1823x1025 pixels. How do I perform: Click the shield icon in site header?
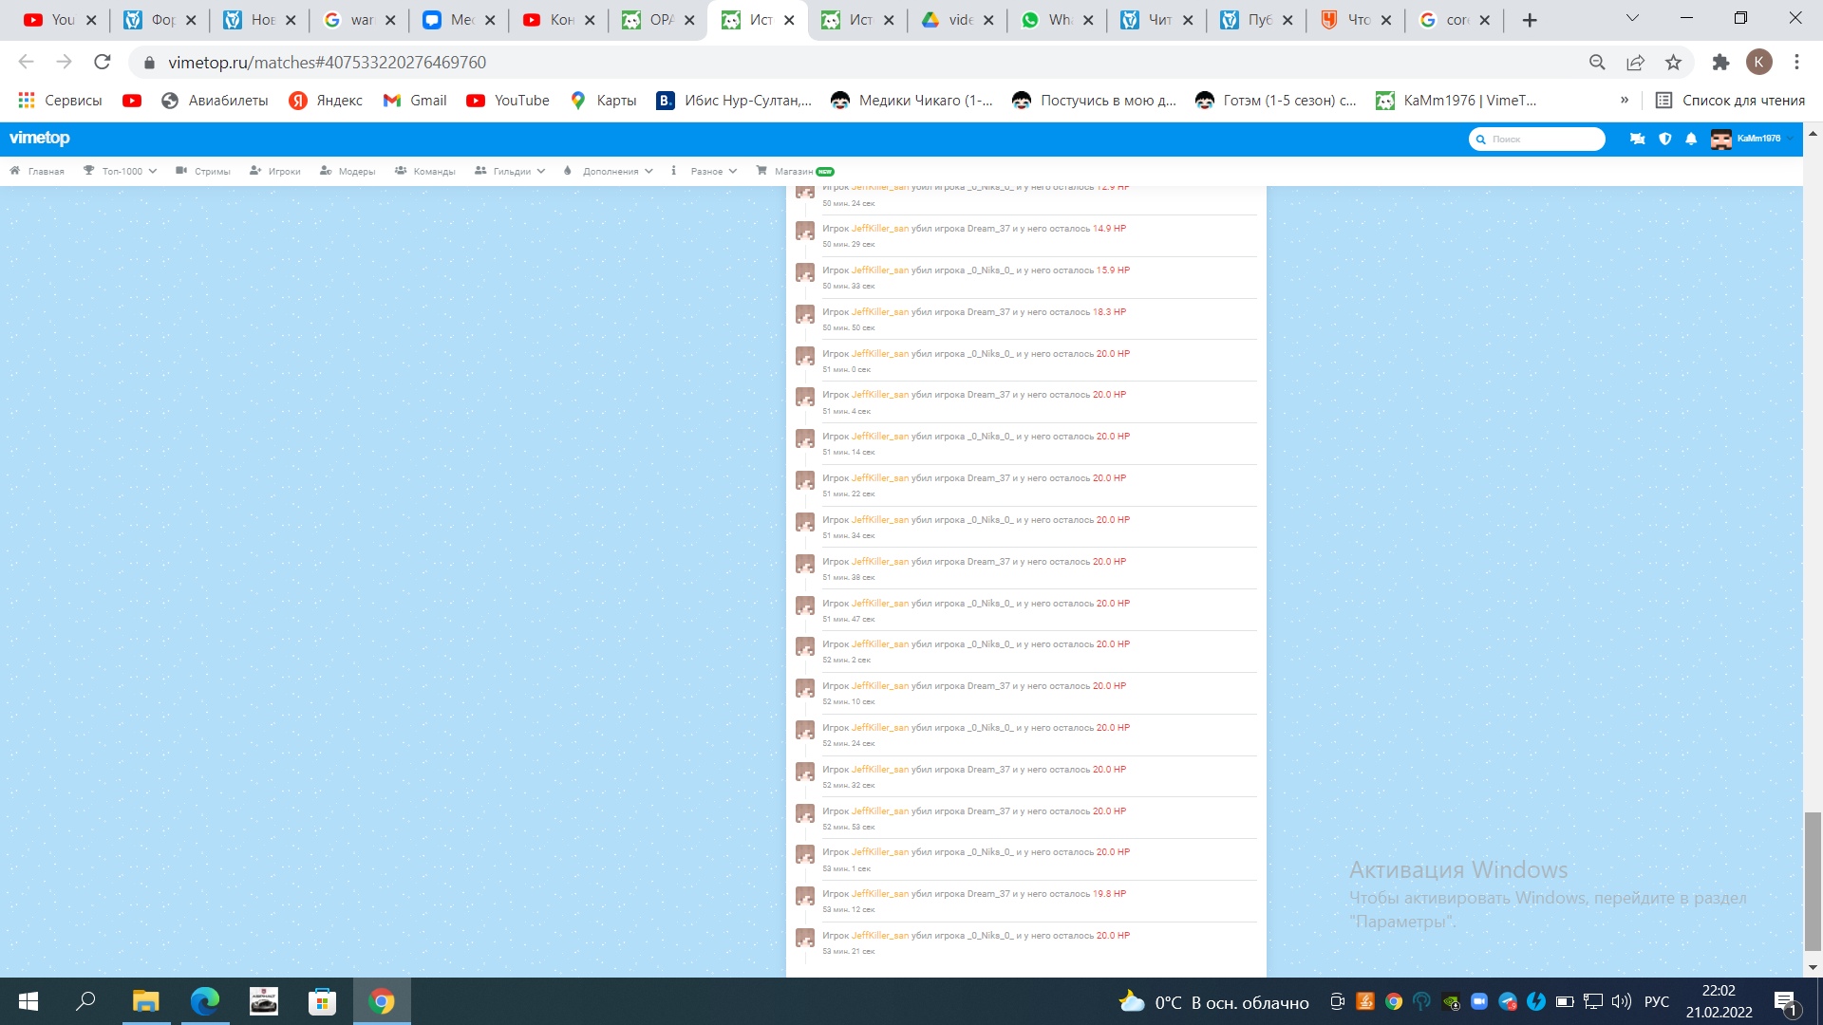tap(1664, 139)
